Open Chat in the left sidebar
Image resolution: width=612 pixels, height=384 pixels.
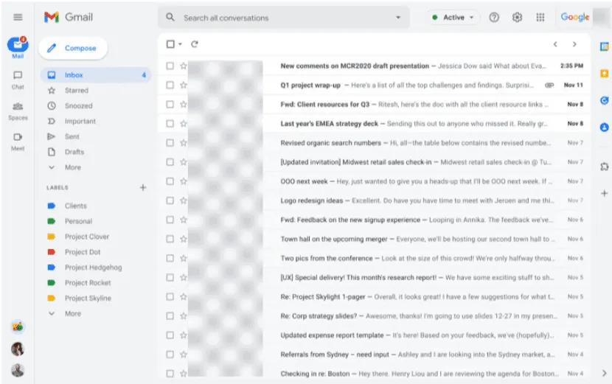point(18,79)
